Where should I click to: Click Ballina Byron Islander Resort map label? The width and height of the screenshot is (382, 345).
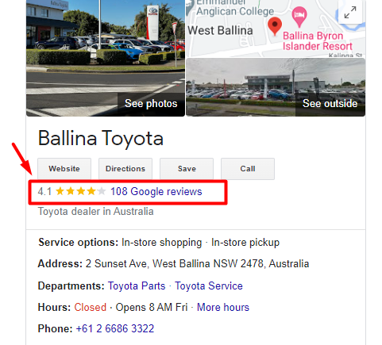pos(318,41)
